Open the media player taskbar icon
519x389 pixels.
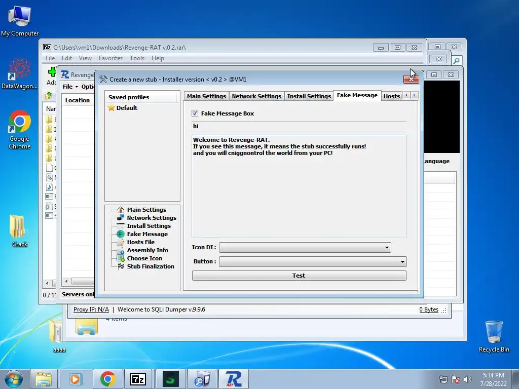[x=76, y=379]
